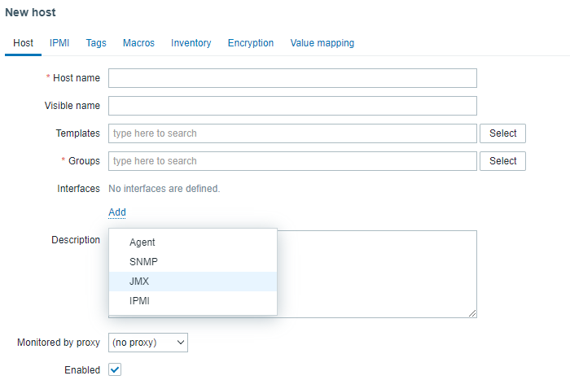This screenshot has height=380, width=570.
Task: Click the Add interface link
Action: 117,212
